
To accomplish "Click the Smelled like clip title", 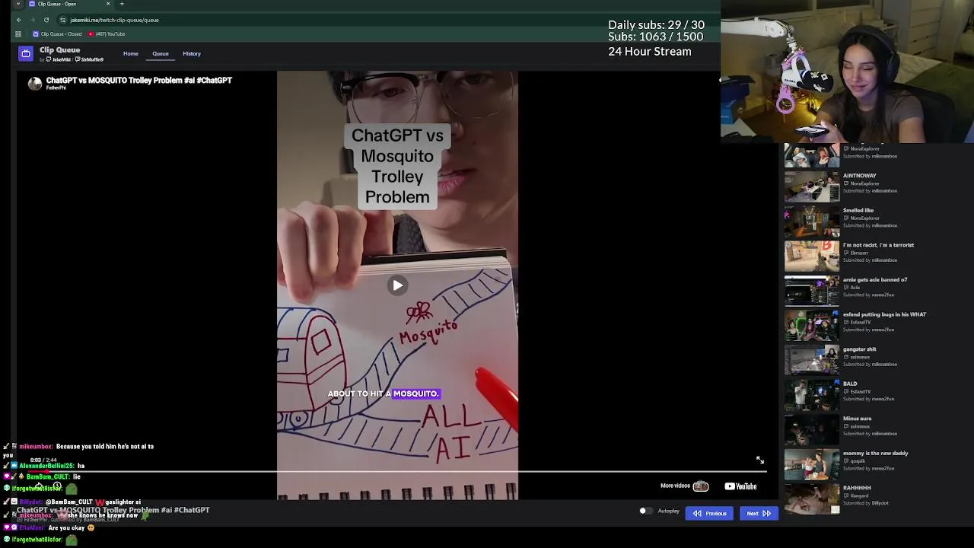I will point(858,210).
